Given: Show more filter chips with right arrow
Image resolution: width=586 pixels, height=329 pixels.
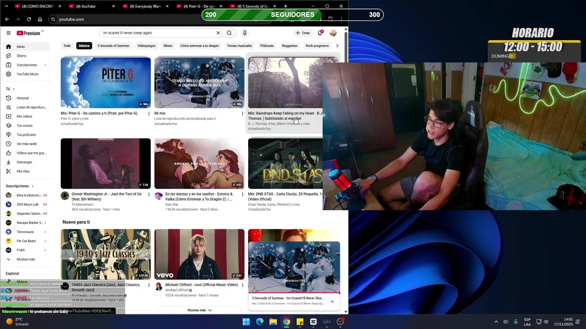Looking at the screenshot, I should point(337,46).
